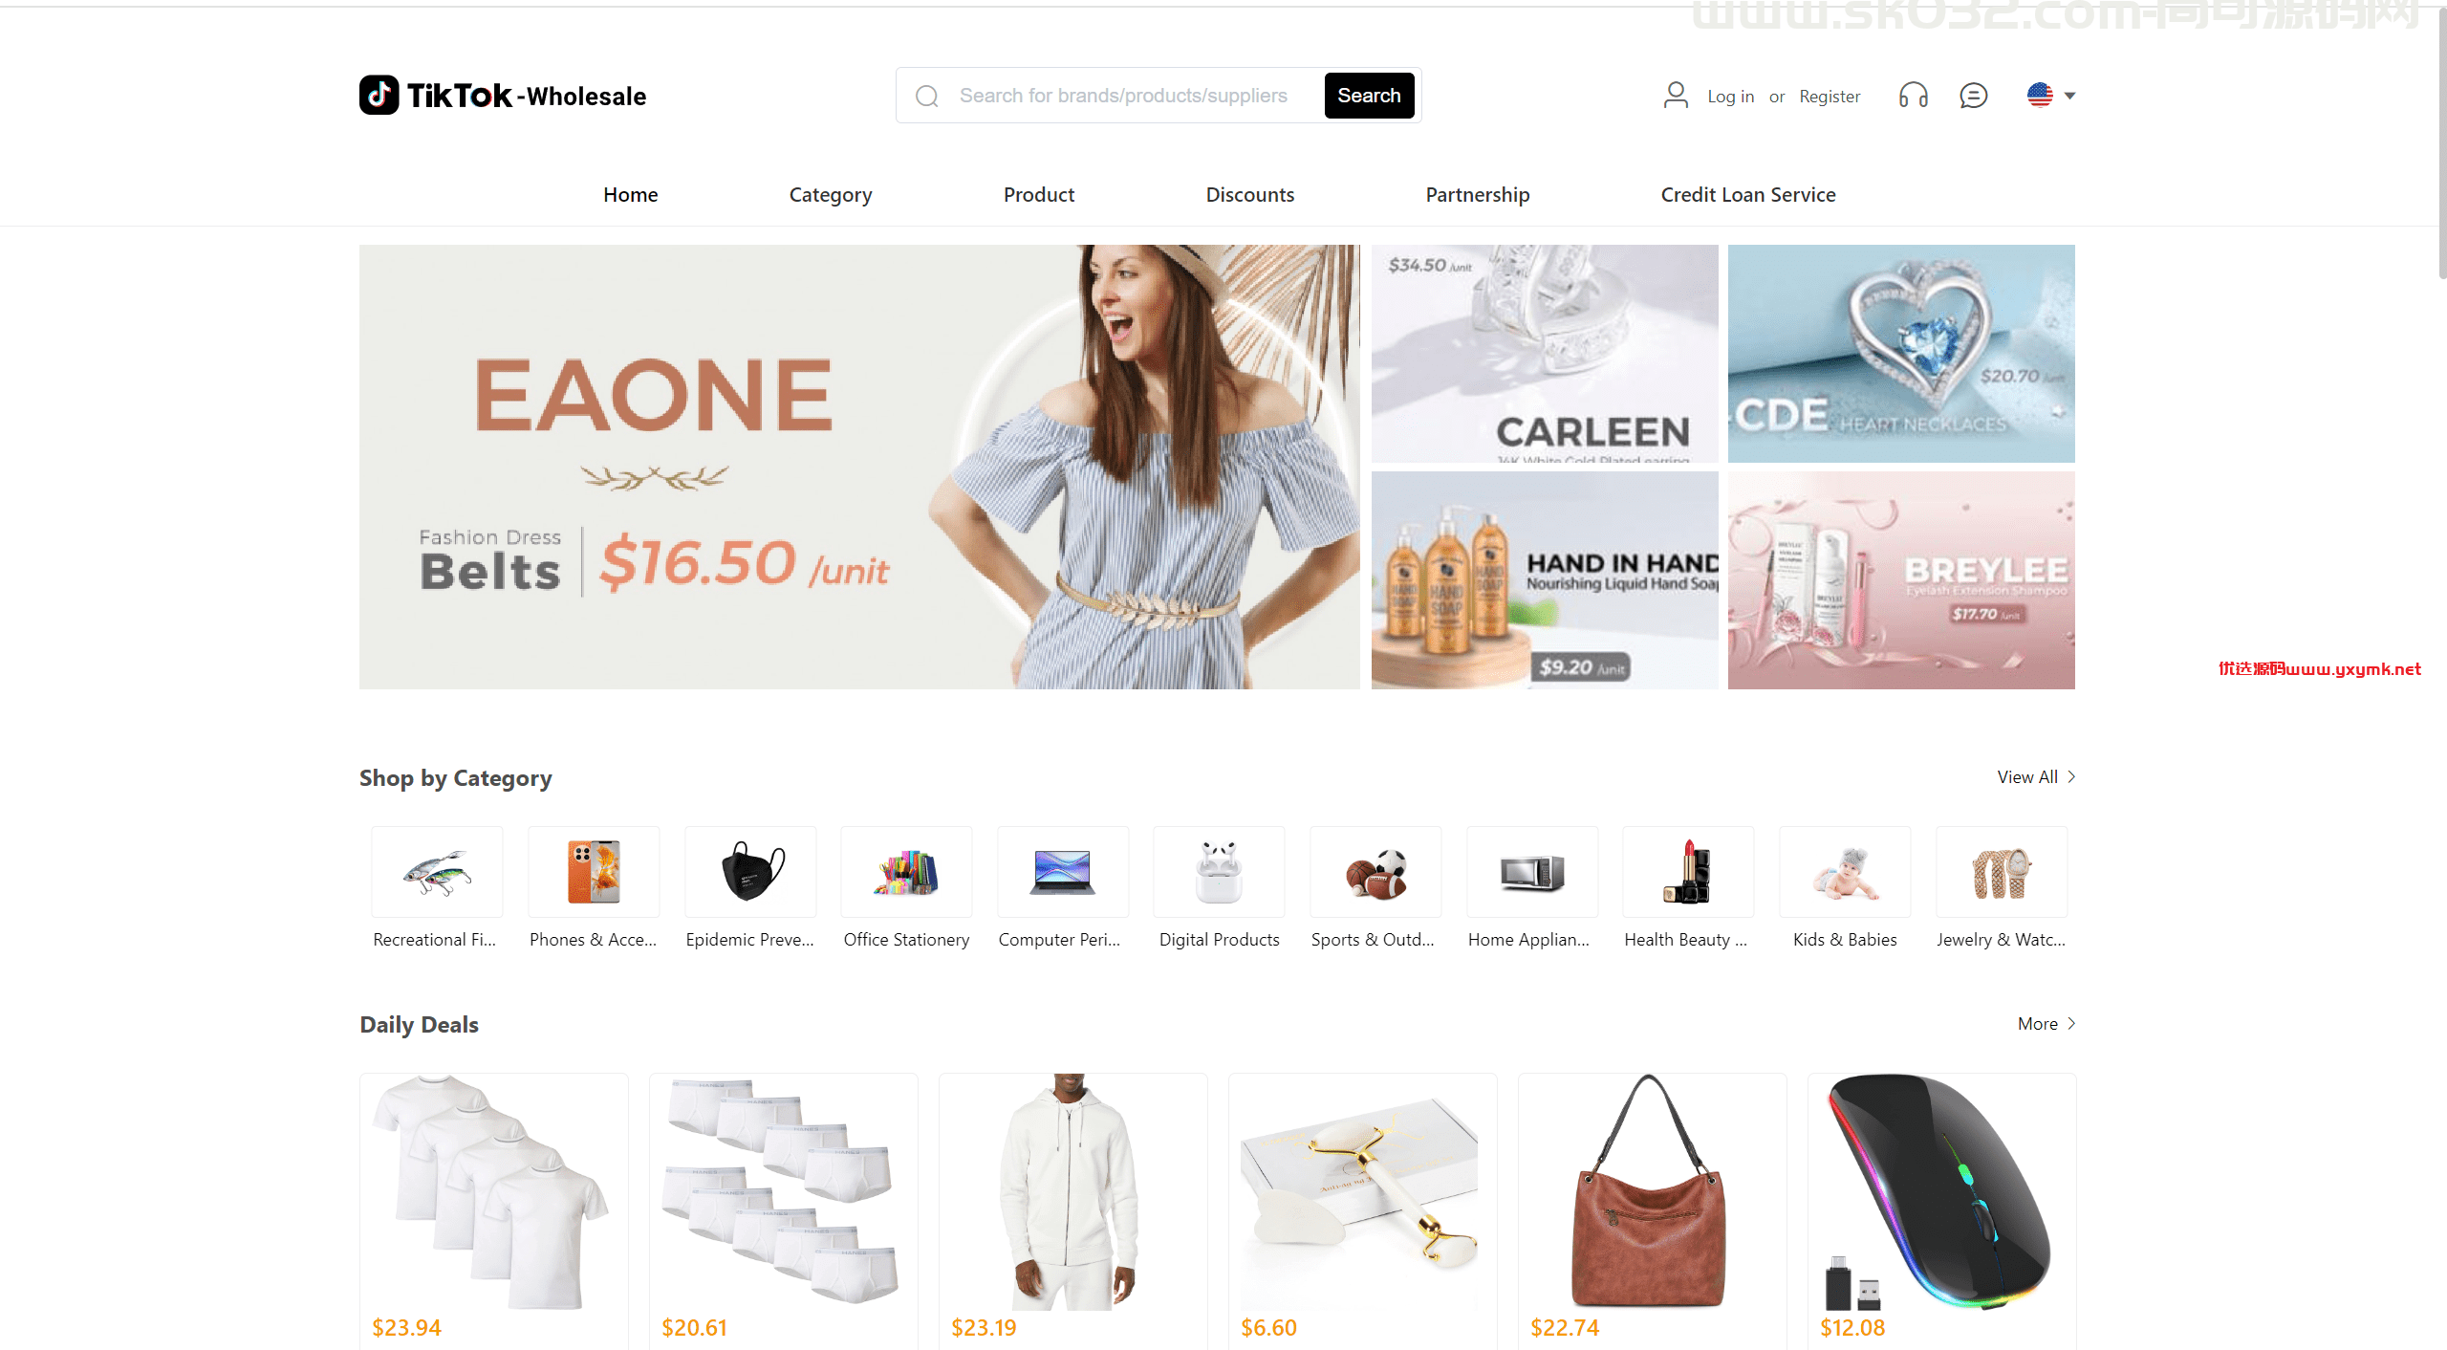This screenshot has width=2447, height=1350.
Task: Click the headset support icon
Action: point(1914,95)
